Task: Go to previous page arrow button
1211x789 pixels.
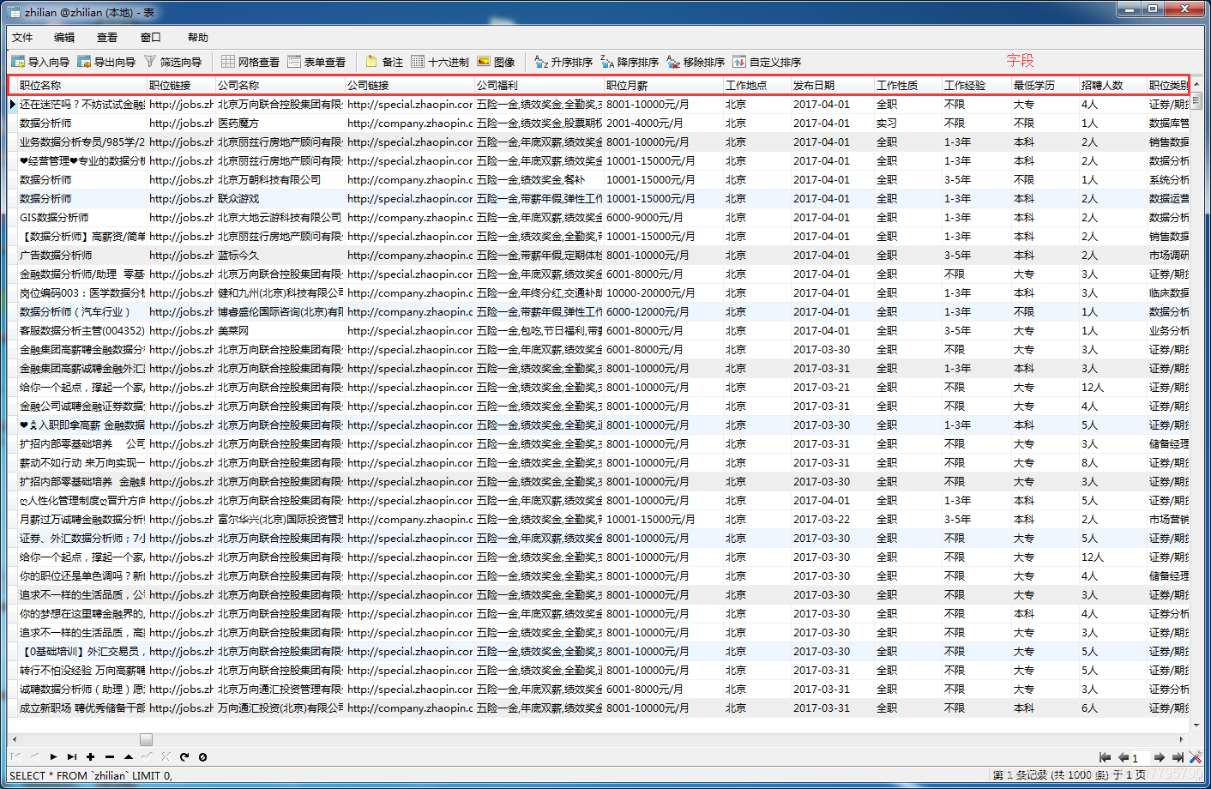Action: click(1123, 757)
